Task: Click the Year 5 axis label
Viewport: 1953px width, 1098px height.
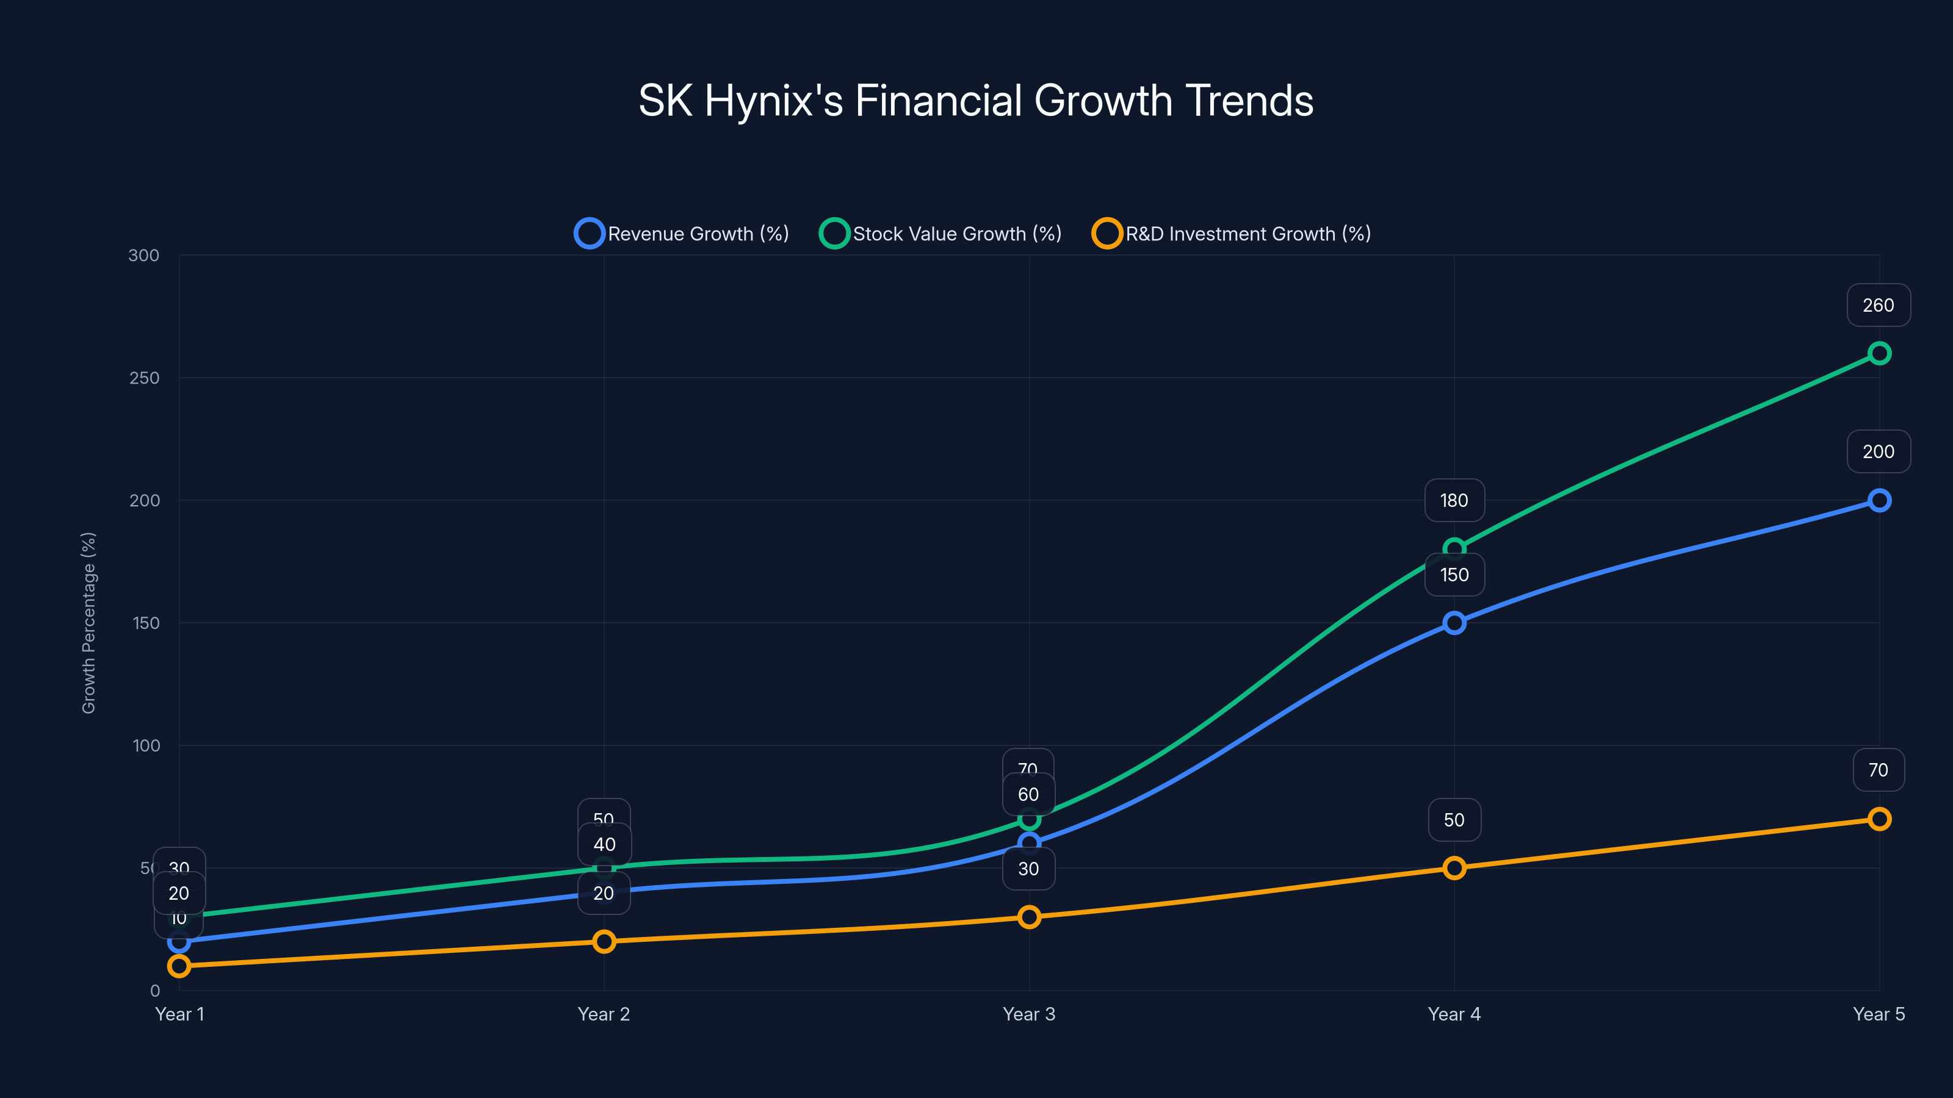Action: click(x=1879, y=1014)
